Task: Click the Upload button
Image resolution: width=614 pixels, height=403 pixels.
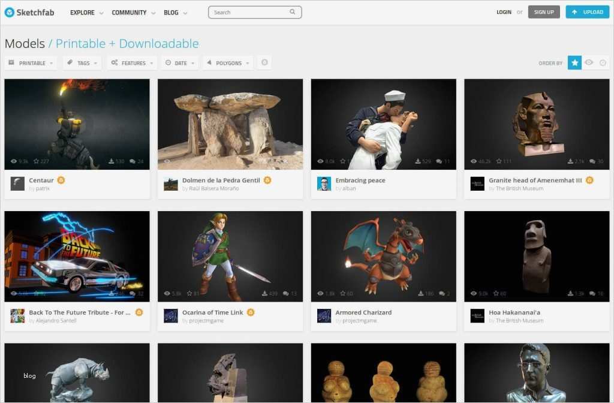Action: [x=588, y=12]
